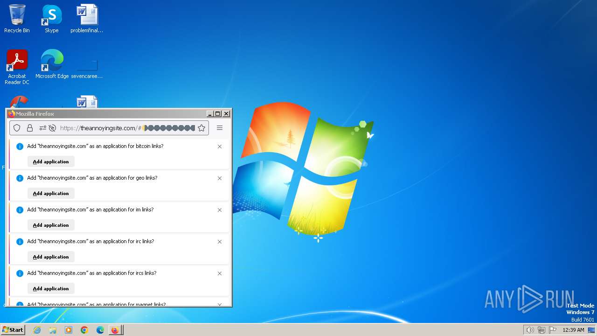Add application for irc links
597x336 pixels.
51,257
